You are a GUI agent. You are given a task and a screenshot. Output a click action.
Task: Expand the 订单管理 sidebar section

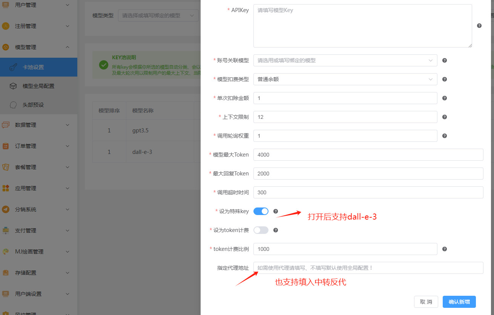38,146
